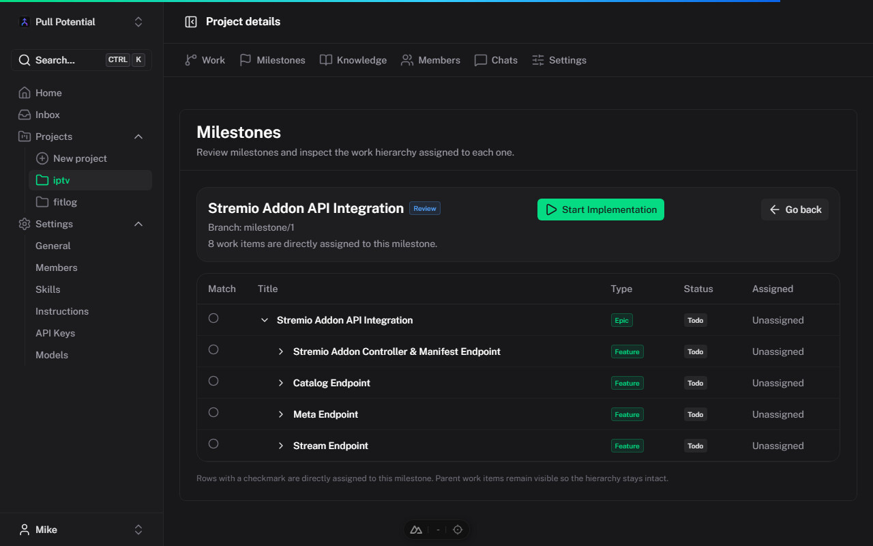This screenshot has height=546, width=873.
Task: Select the Match circle for Controller & Manifest Endpoint row
Action: pos(213,349)
